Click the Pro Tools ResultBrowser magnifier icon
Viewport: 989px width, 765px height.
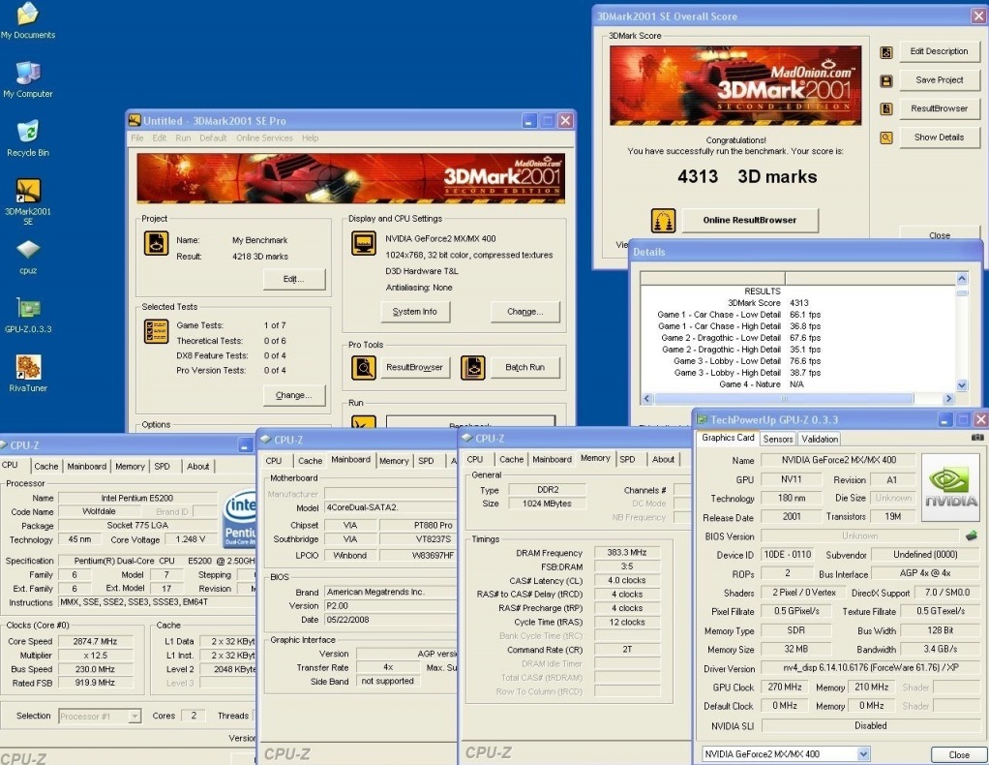coord(364,367)
